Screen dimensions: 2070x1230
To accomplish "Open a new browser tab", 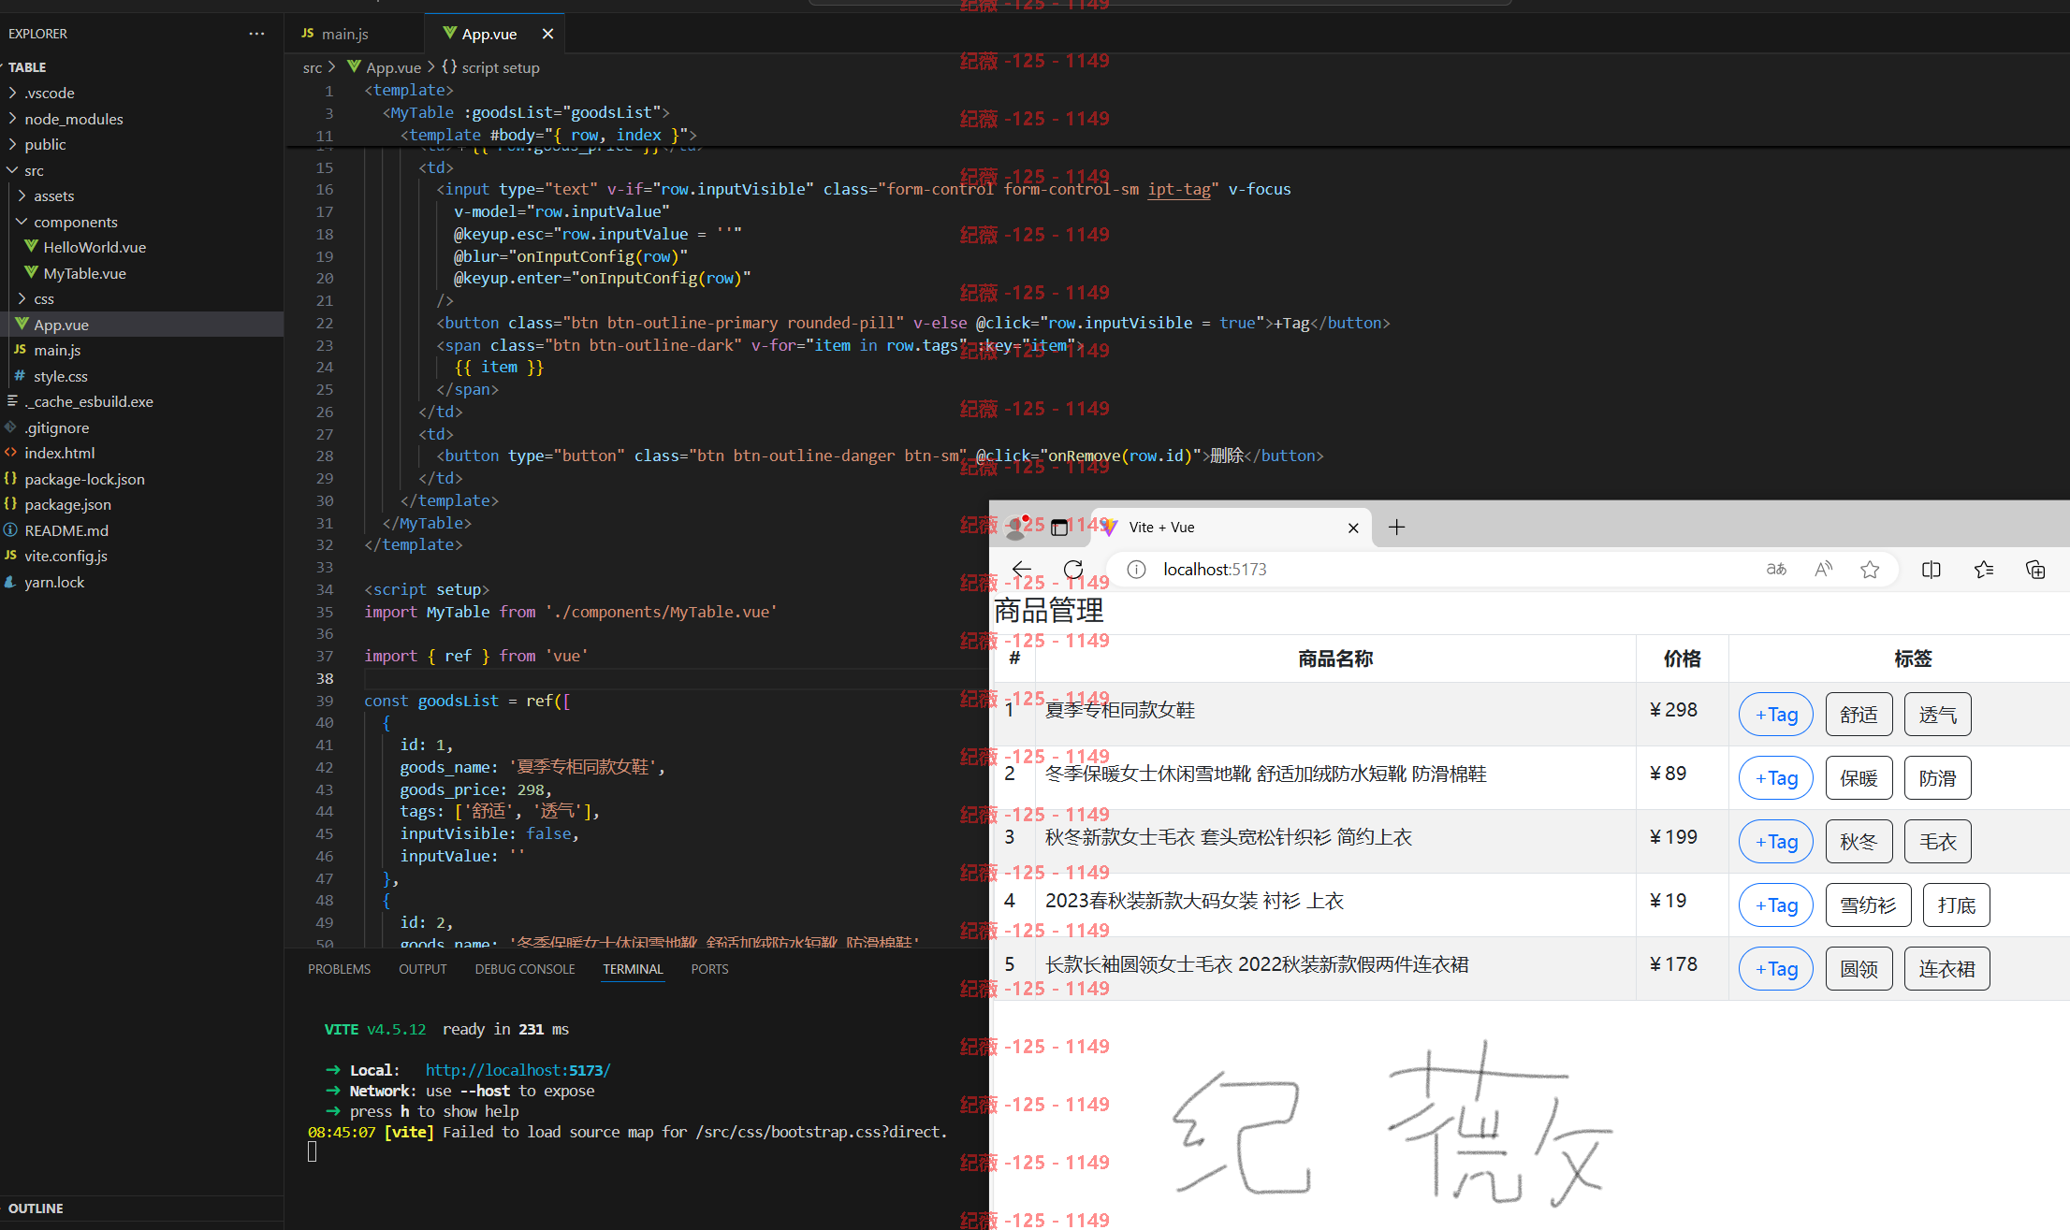I will pyautogui.click(x=1396, y=528).
